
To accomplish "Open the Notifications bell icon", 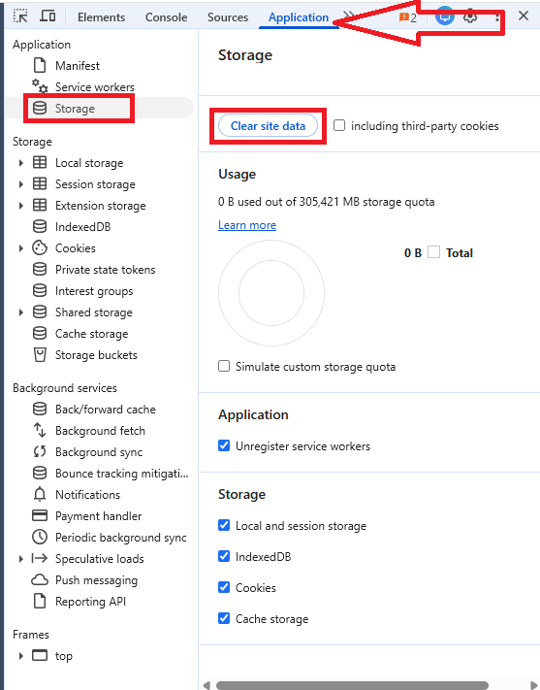I will click(x=40, y=495).
